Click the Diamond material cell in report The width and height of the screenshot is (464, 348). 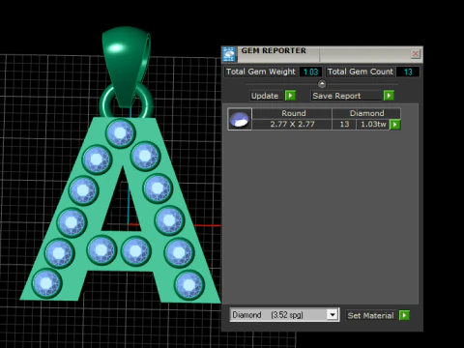(x=366, y=113)
